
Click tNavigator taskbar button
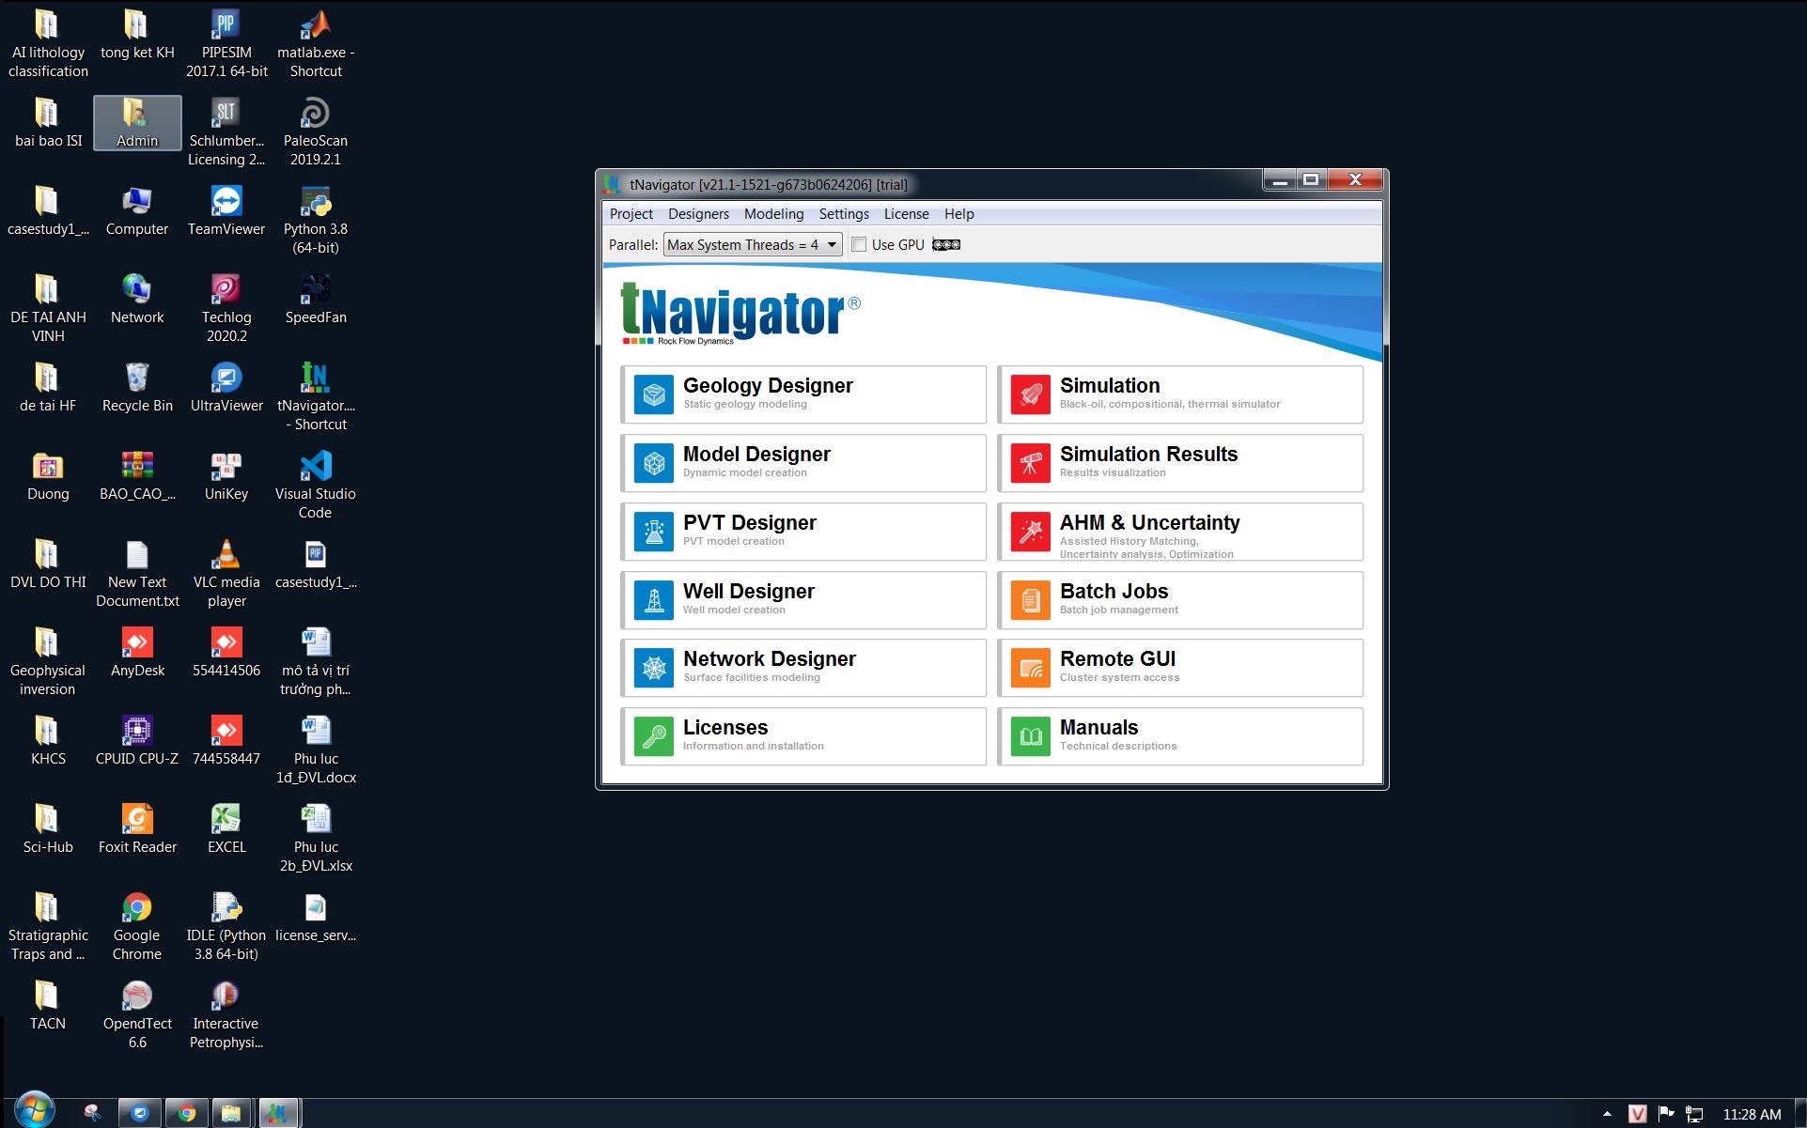tap(277, 1113)
